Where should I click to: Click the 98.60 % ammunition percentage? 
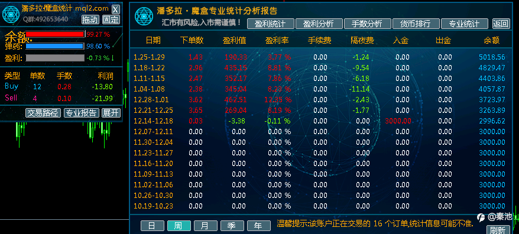(98, 46)
